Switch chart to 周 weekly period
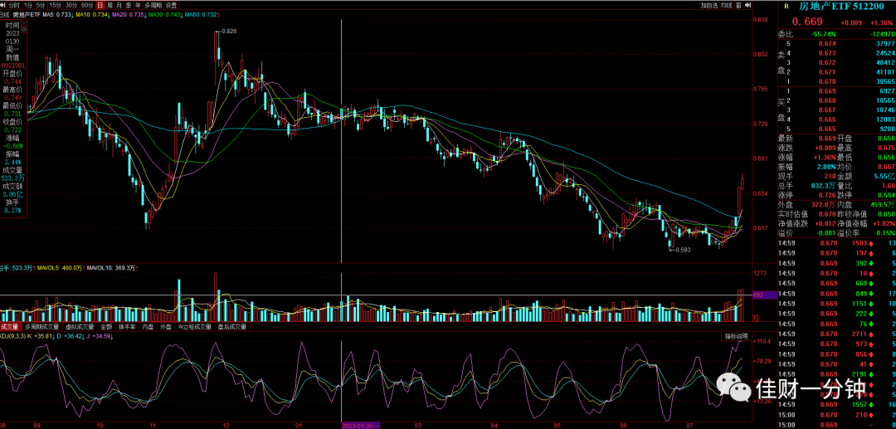The width and height of the screenshot is (896, 429). 110,5
